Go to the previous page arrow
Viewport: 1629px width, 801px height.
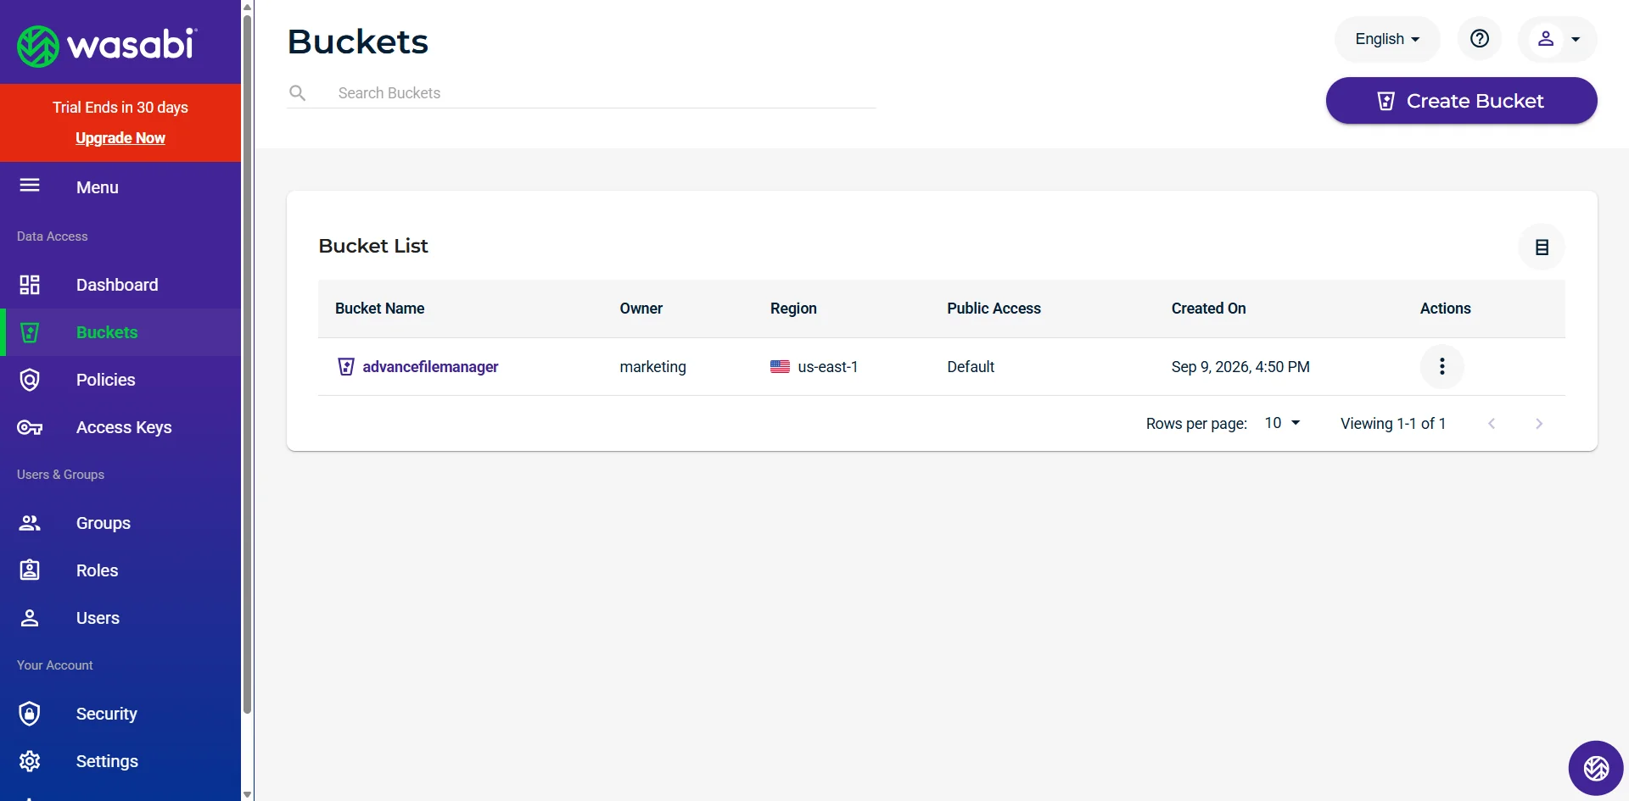pos(1492,423)
